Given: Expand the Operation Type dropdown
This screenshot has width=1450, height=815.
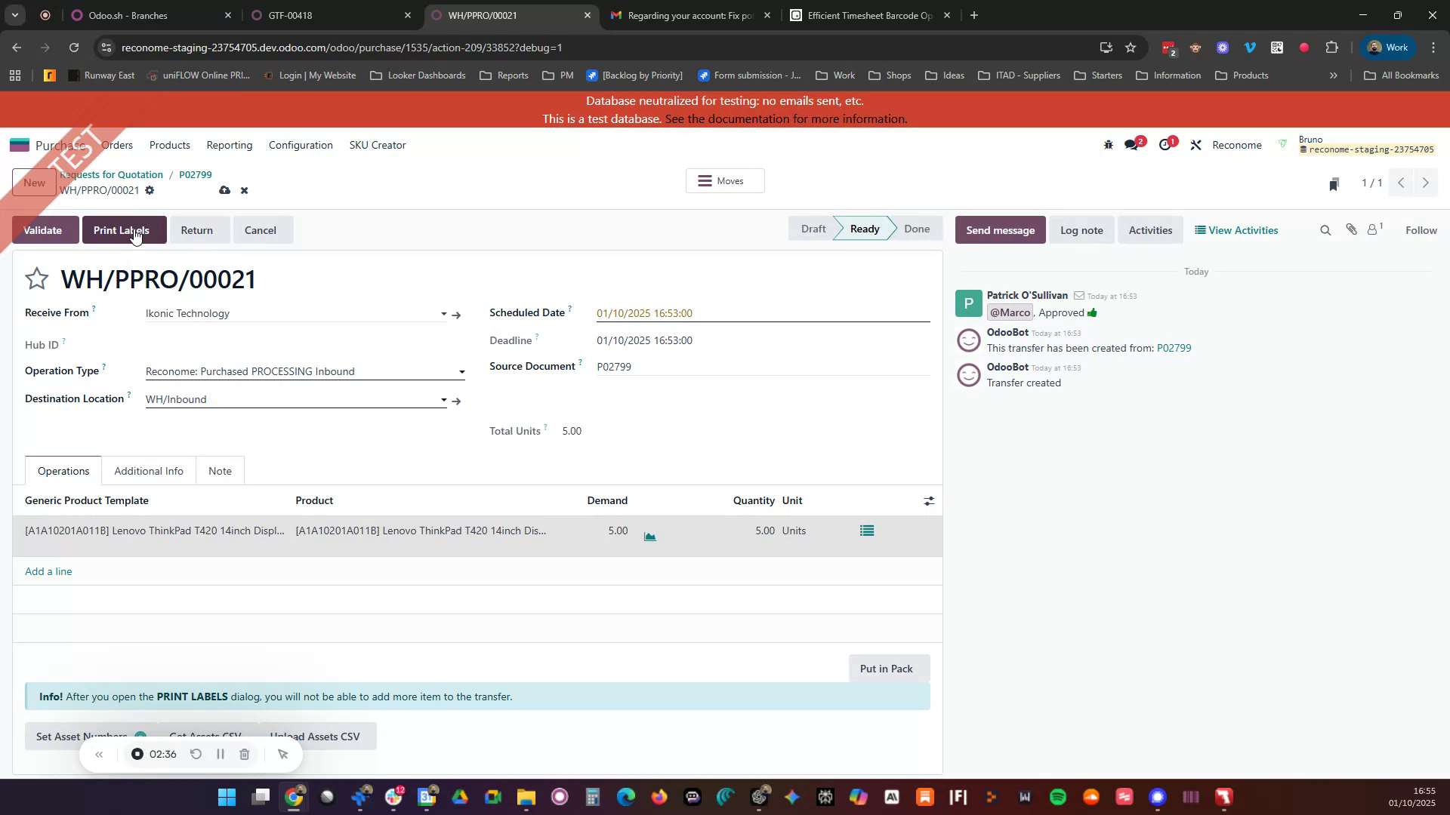Looking at the screenshot, I should (461, 371).
